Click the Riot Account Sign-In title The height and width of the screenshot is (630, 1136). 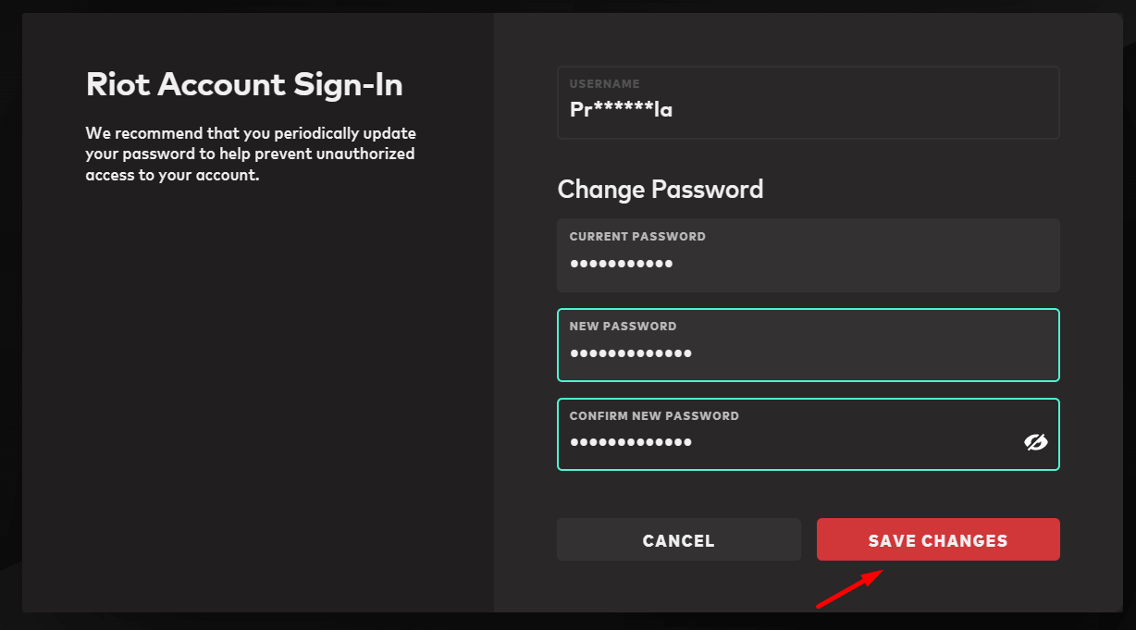tap(244, 84)
